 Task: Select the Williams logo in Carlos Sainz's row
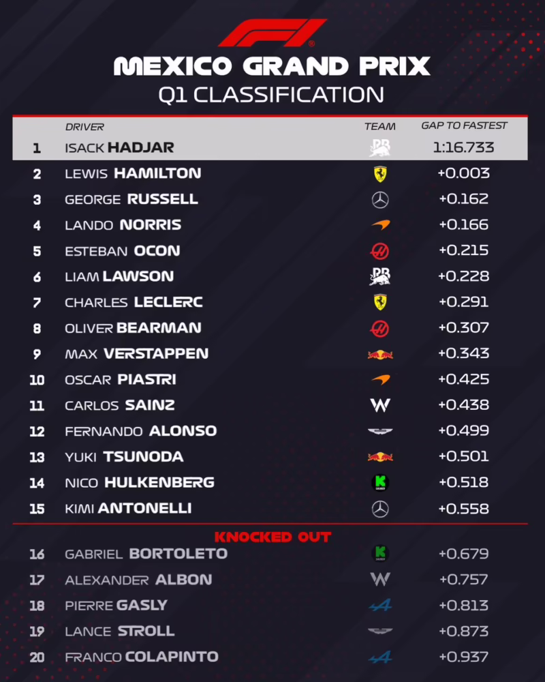[x=379, y=405]
